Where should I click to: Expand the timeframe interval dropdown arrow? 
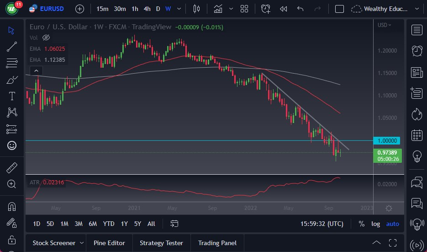point(179,9)
